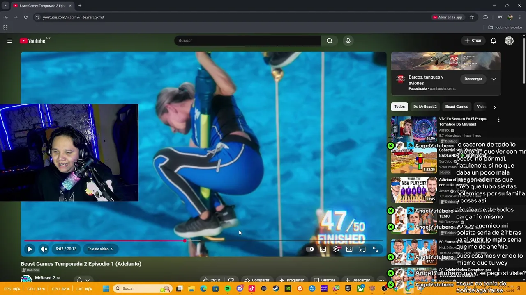The image size is (526, 295).
Task: Open Spotify from the taskbar
Action: point(228,288)
